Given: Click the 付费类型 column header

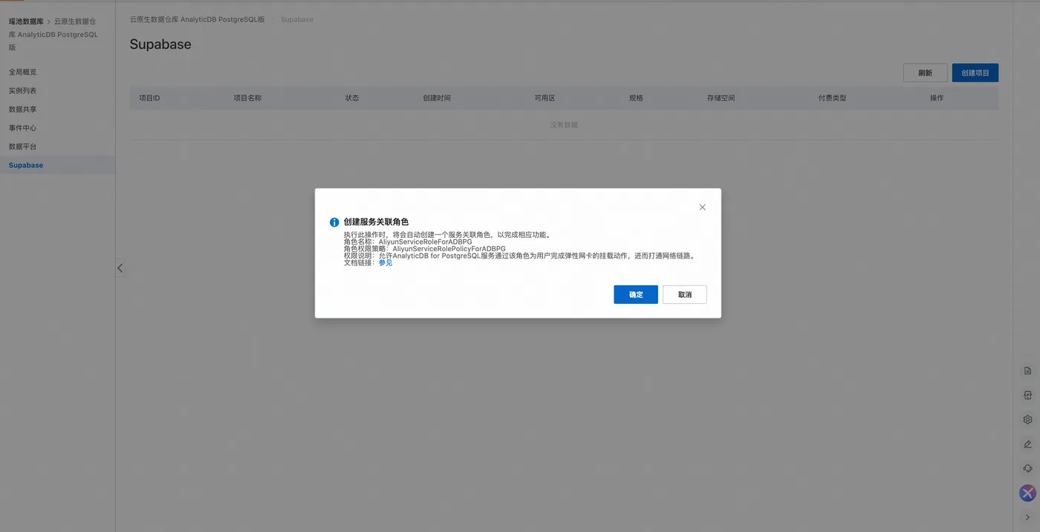Looking at the screenshot, I should pyautogui.click(x=832, y=98).
